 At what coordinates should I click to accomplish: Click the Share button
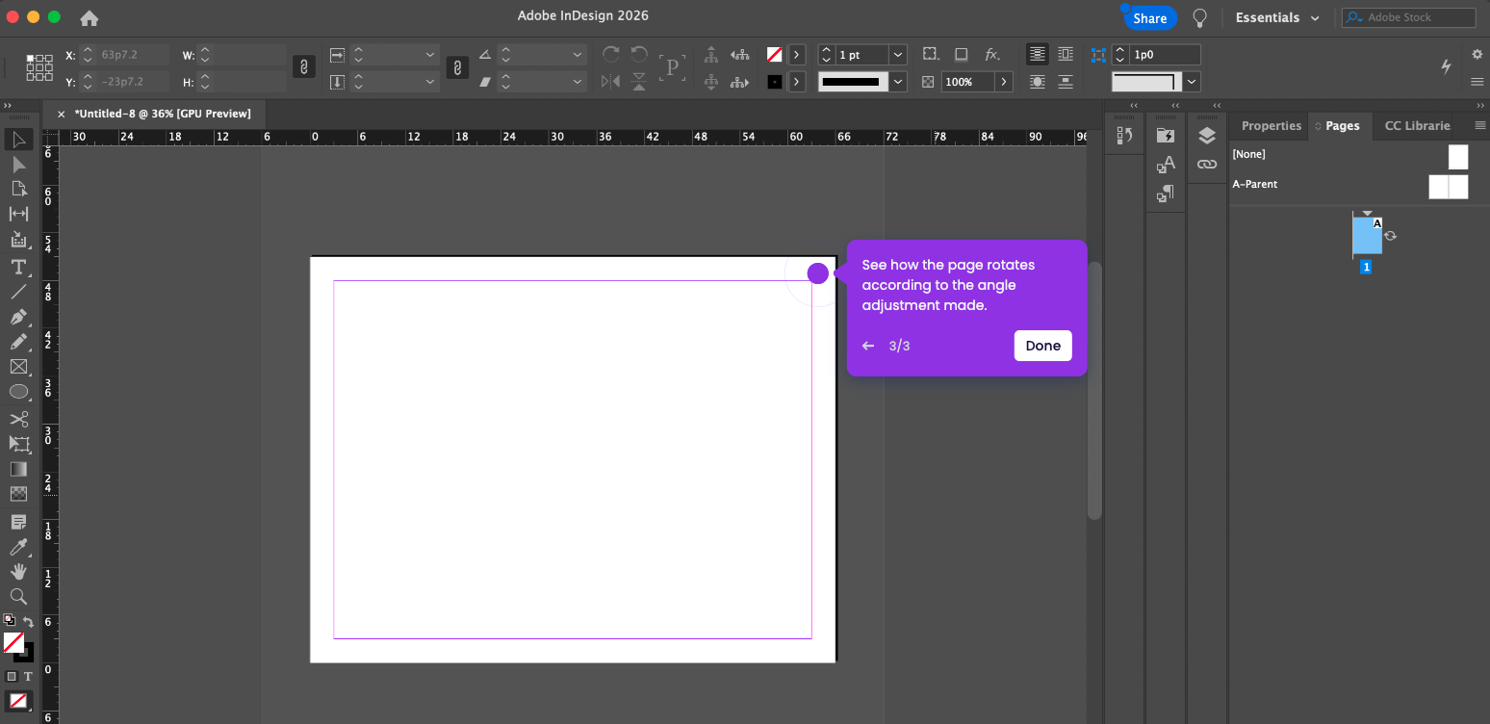(x=1149, y=18)
